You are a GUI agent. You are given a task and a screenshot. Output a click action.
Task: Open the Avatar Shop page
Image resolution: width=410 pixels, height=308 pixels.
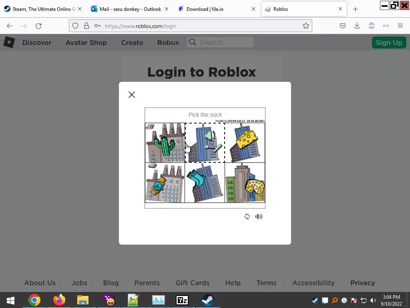(x=86, y=43)
